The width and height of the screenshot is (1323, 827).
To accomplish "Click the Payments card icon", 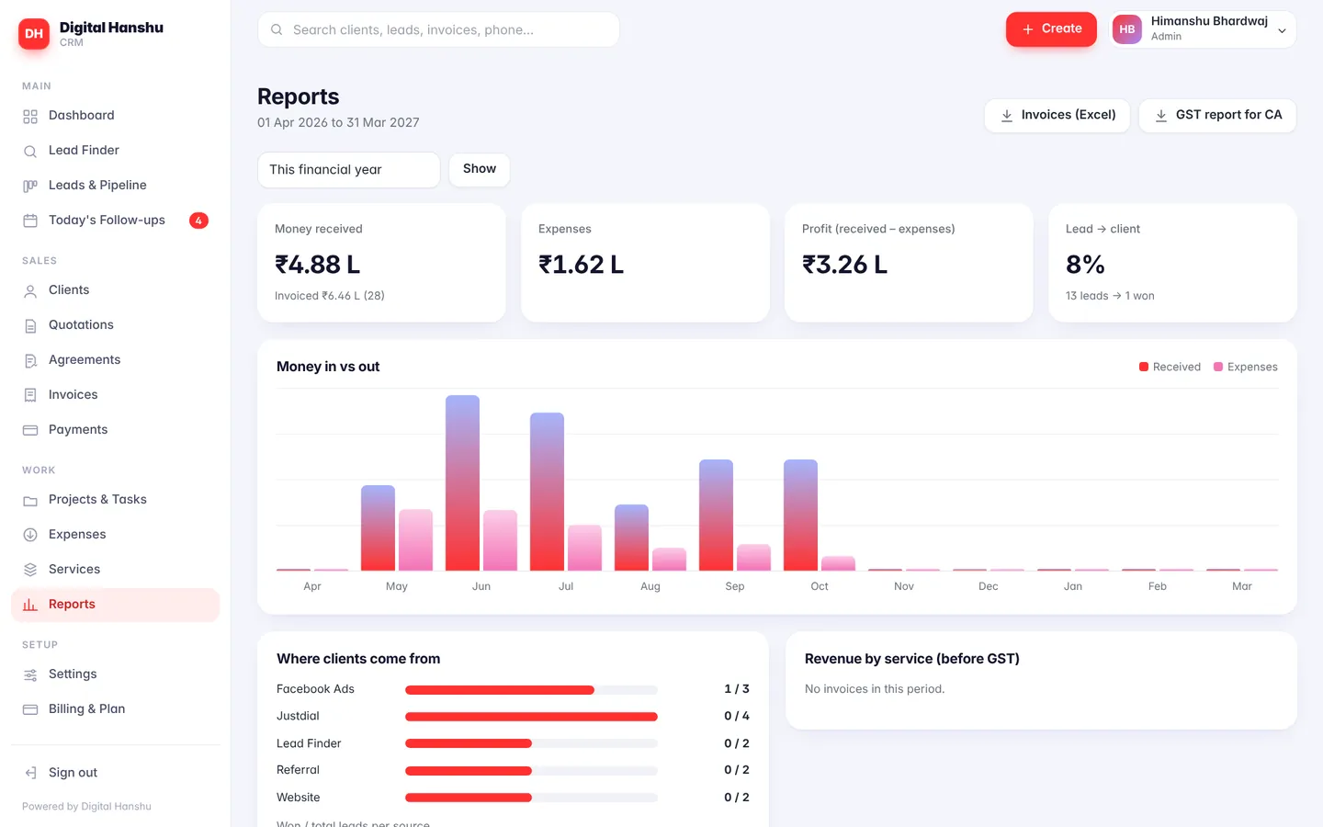I will (x=30, y=431).
